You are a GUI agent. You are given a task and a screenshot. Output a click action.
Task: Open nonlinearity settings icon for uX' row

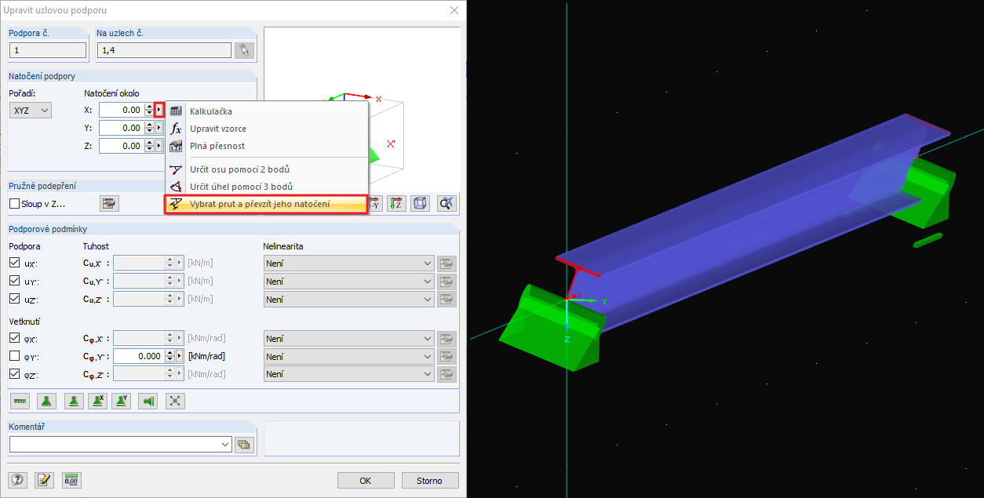pyautogui.click(x=447, y=264)
